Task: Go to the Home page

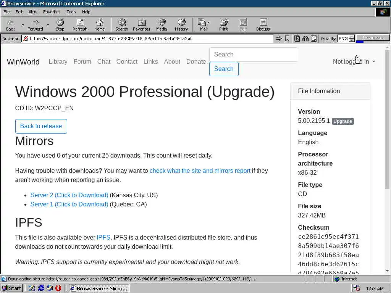Action: click(x=100, y=25)
